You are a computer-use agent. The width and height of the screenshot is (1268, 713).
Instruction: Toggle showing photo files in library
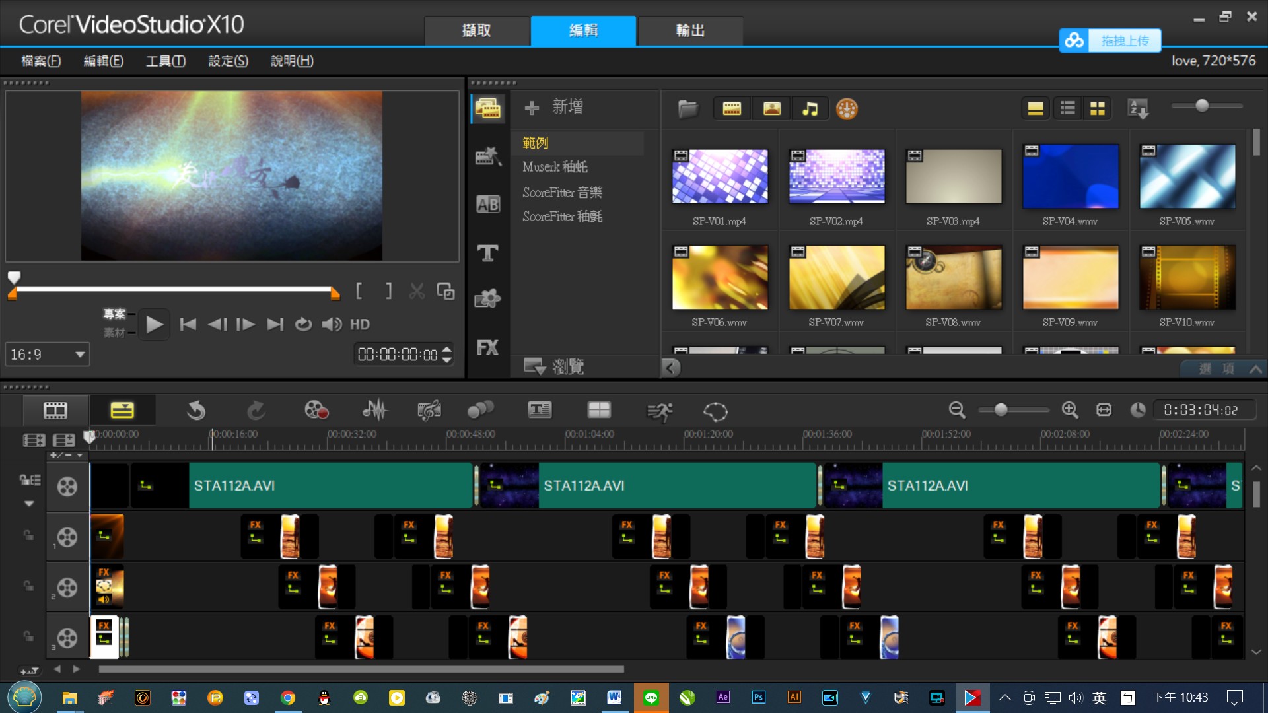tap(771, 108)
